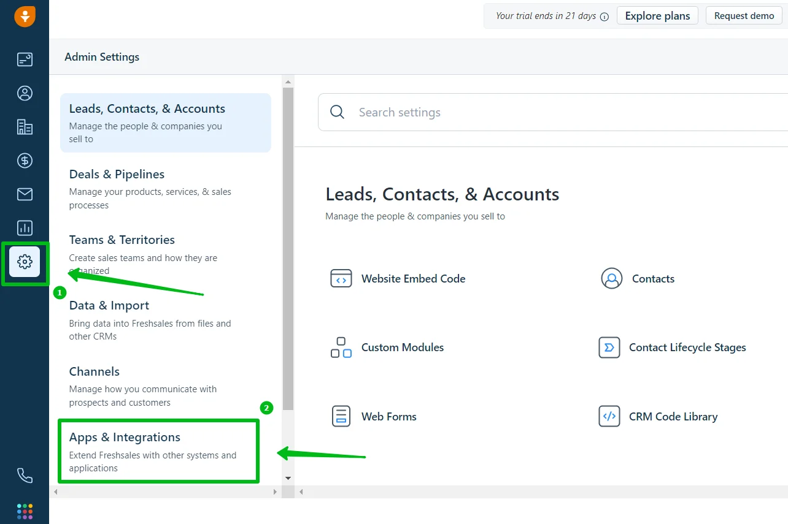Open Contact Lifecycle Stages settings

[x=687, y=347]
